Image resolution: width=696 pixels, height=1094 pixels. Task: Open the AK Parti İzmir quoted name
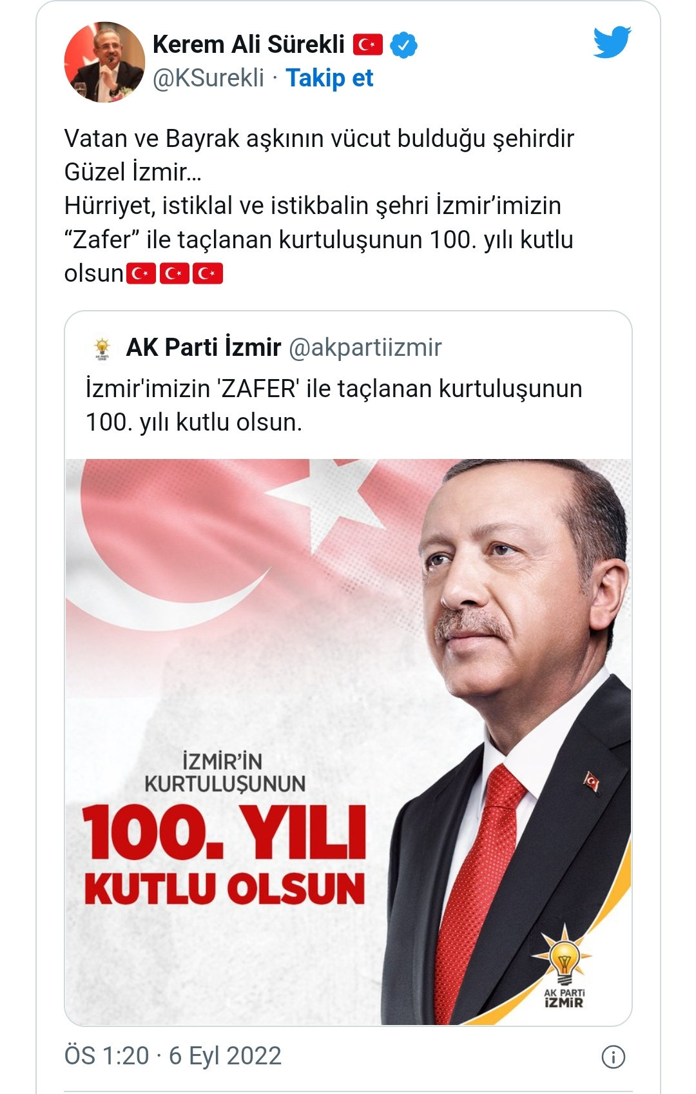pos(204,347)
